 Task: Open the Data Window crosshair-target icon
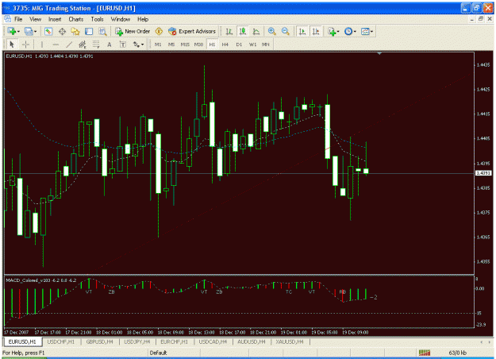[62, 31]
